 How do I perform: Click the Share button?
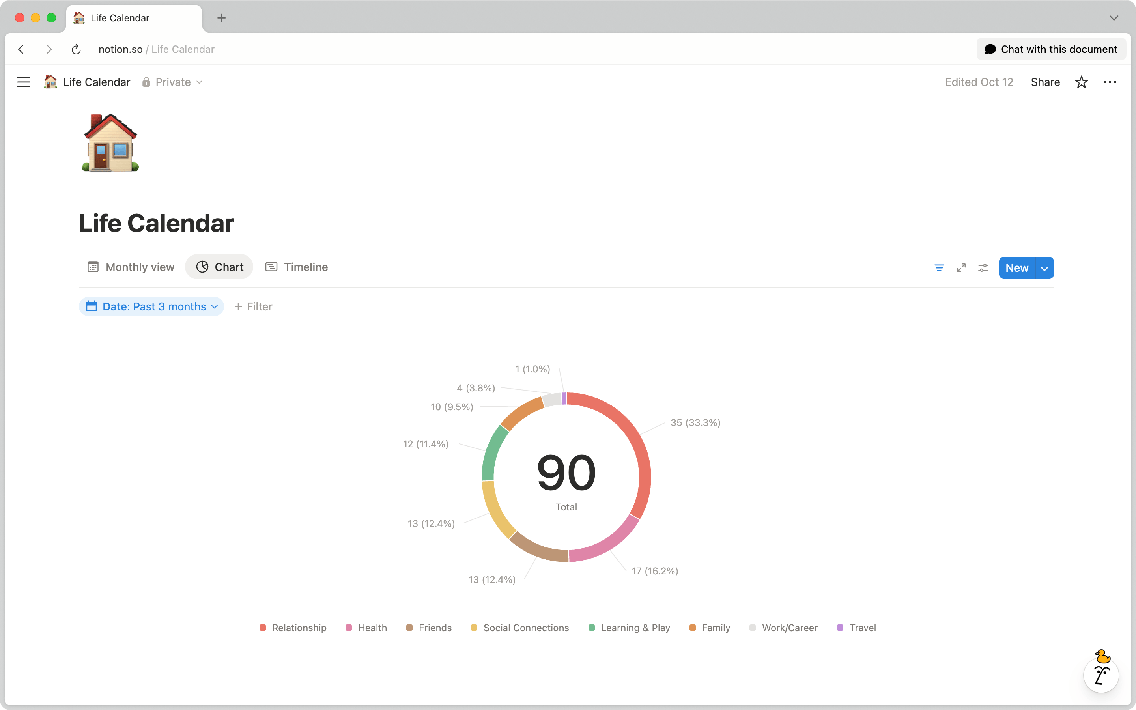1045,82
